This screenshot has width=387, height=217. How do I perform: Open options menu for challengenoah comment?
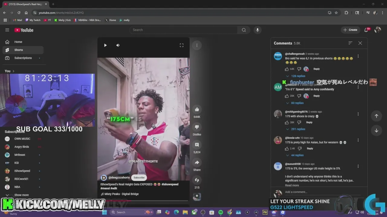point(358,56)
